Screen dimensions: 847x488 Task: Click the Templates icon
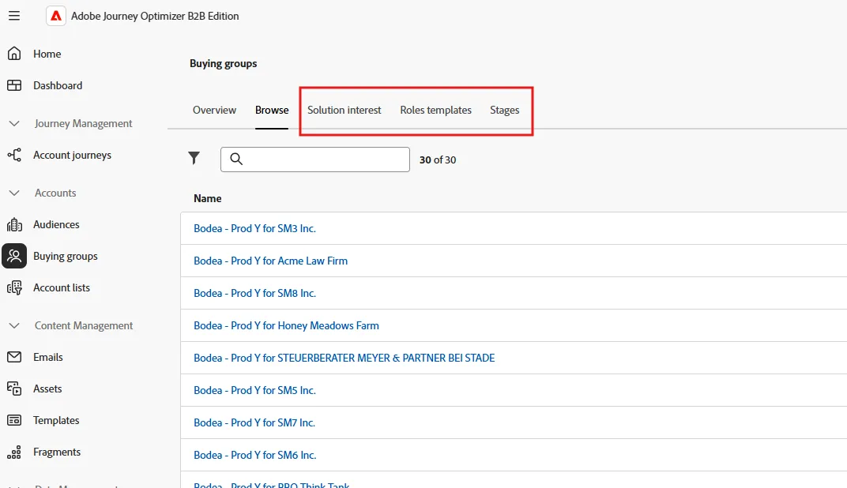pyautogui.click(x=14, y=420)
